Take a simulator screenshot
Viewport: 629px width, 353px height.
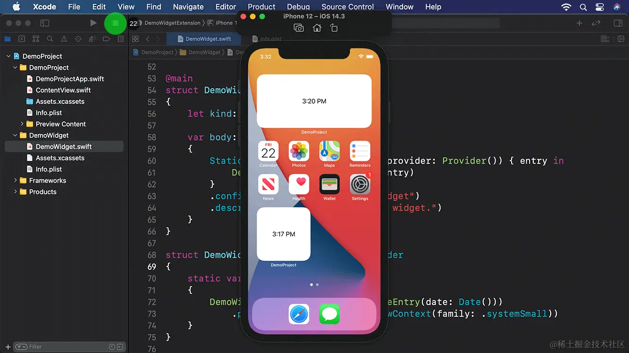point(298,28)
